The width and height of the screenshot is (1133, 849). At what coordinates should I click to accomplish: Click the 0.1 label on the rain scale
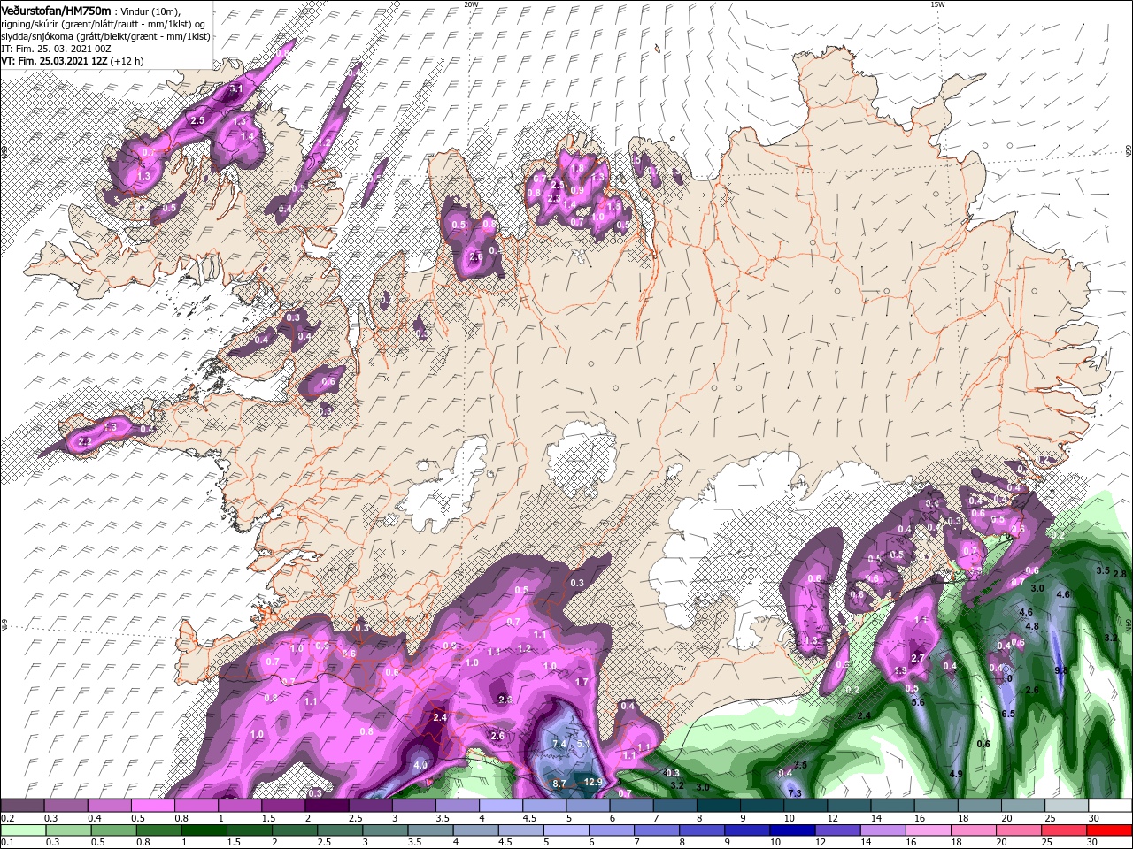(7, 842)
